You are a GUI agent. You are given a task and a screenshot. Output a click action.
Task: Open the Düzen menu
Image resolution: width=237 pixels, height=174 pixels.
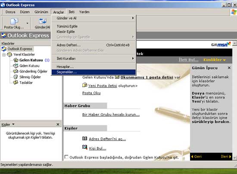[x=25, y=12]
